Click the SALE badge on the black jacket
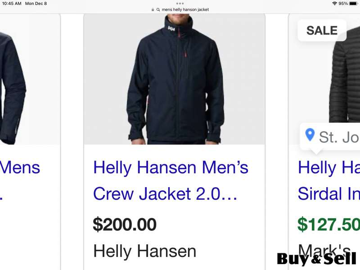The width and height of the screenshot is (360, 270). point(322,30)
